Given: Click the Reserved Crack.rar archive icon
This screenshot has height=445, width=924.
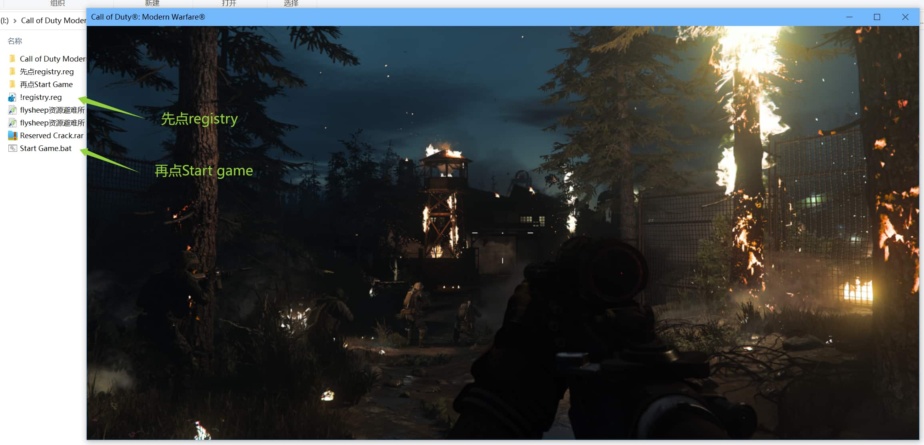Looking at the screenshot, I should pos(12,135).
